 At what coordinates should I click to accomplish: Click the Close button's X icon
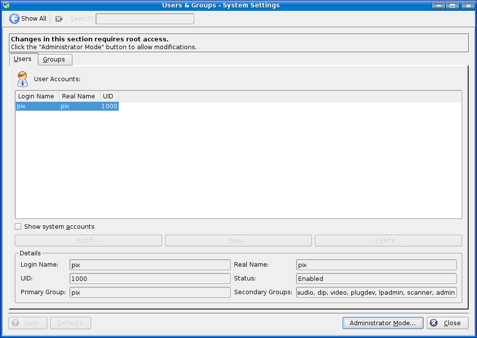point(434,323)
